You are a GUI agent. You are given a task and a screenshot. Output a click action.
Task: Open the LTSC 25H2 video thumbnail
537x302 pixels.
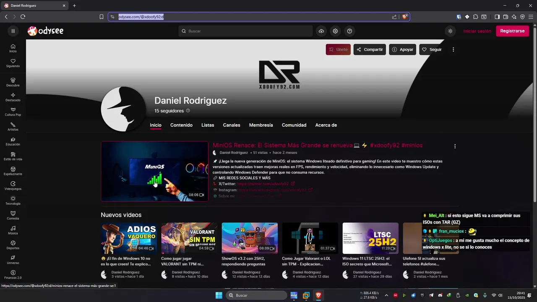coord(370,238)
